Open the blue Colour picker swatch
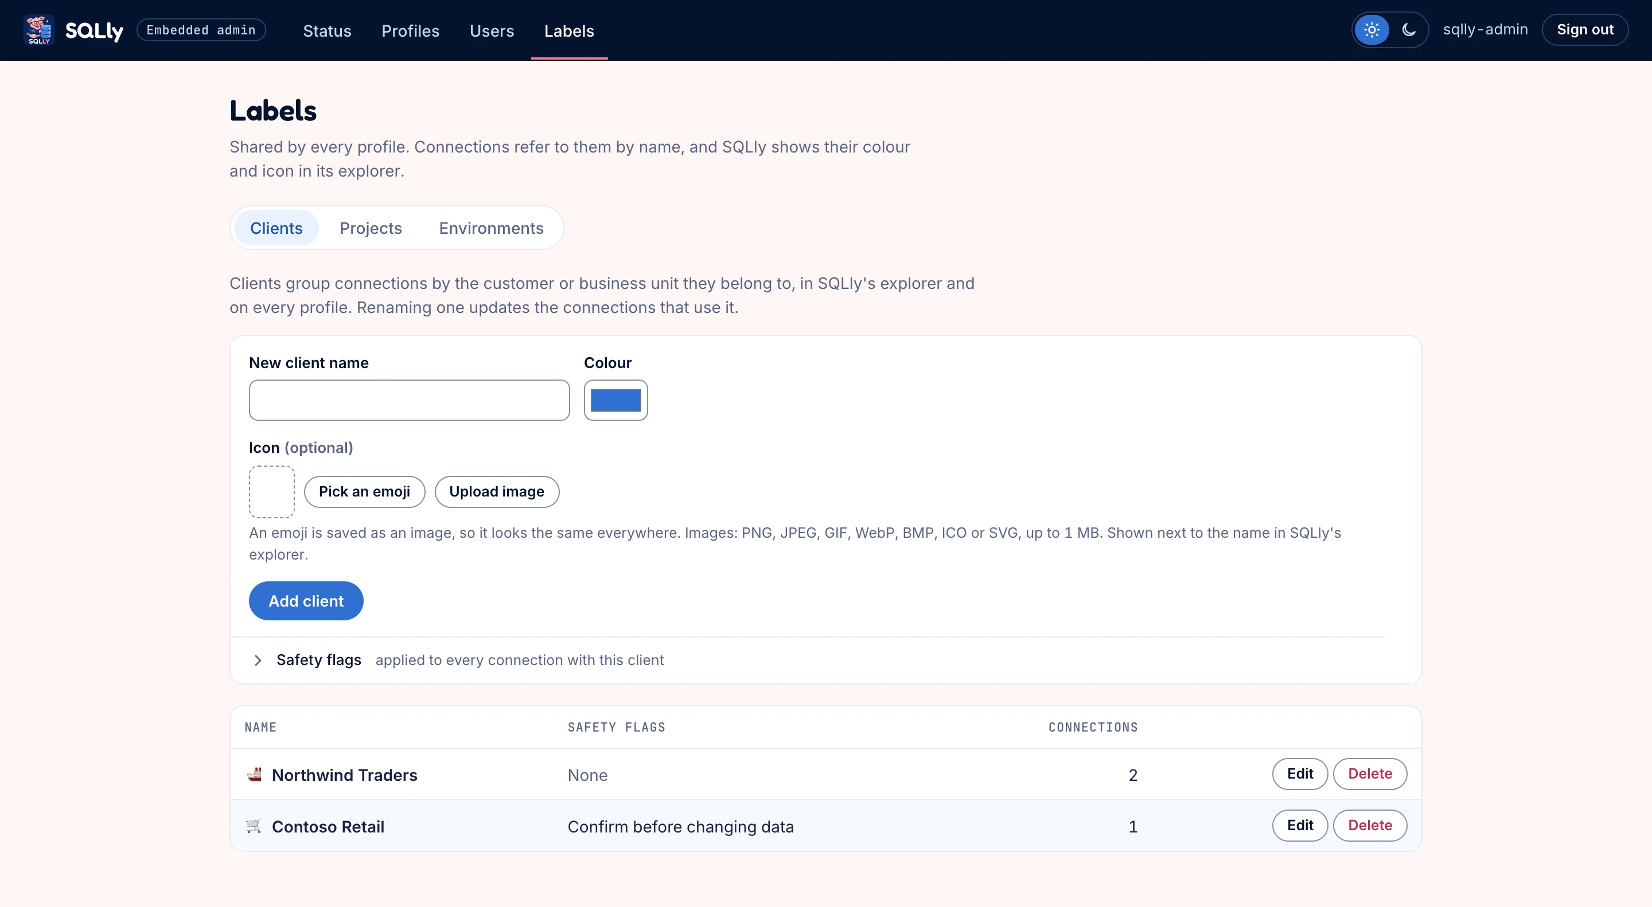Image resolution: width=1652 pixels, height=907 pixels. click(x=615, y=400)
